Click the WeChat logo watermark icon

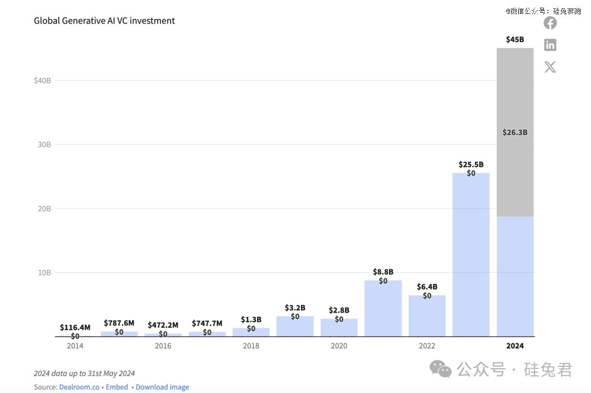click(441, 369)
